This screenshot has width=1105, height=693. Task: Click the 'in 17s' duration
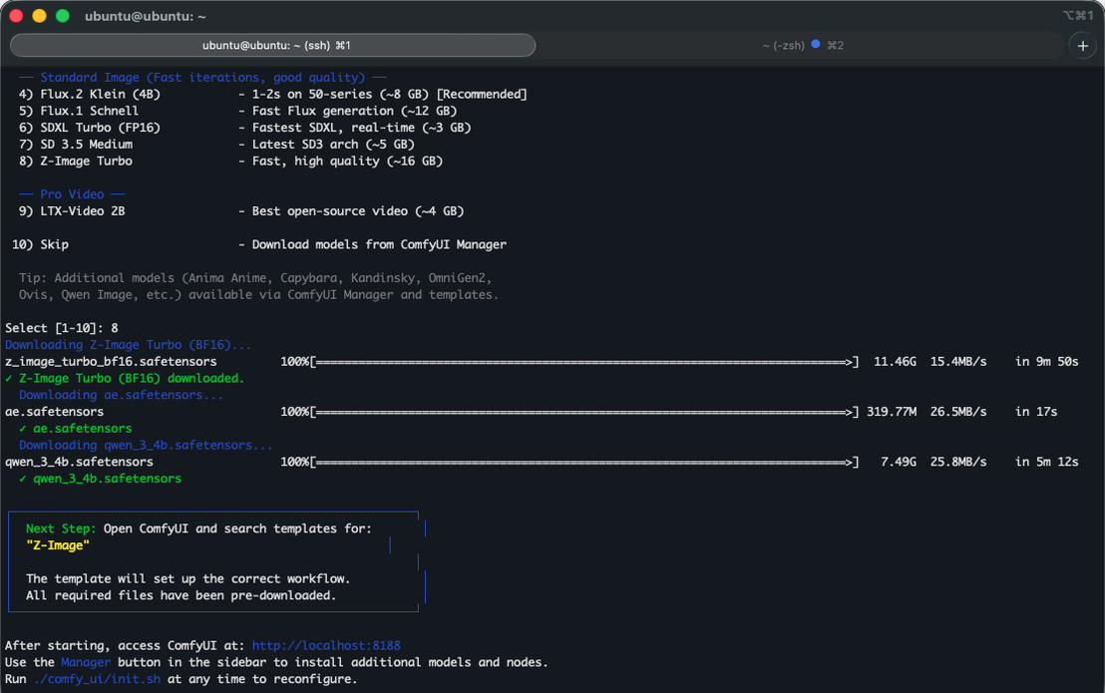click(1036, 411)
